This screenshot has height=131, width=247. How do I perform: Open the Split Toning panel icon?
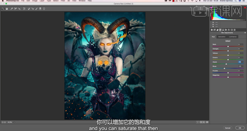223,30
